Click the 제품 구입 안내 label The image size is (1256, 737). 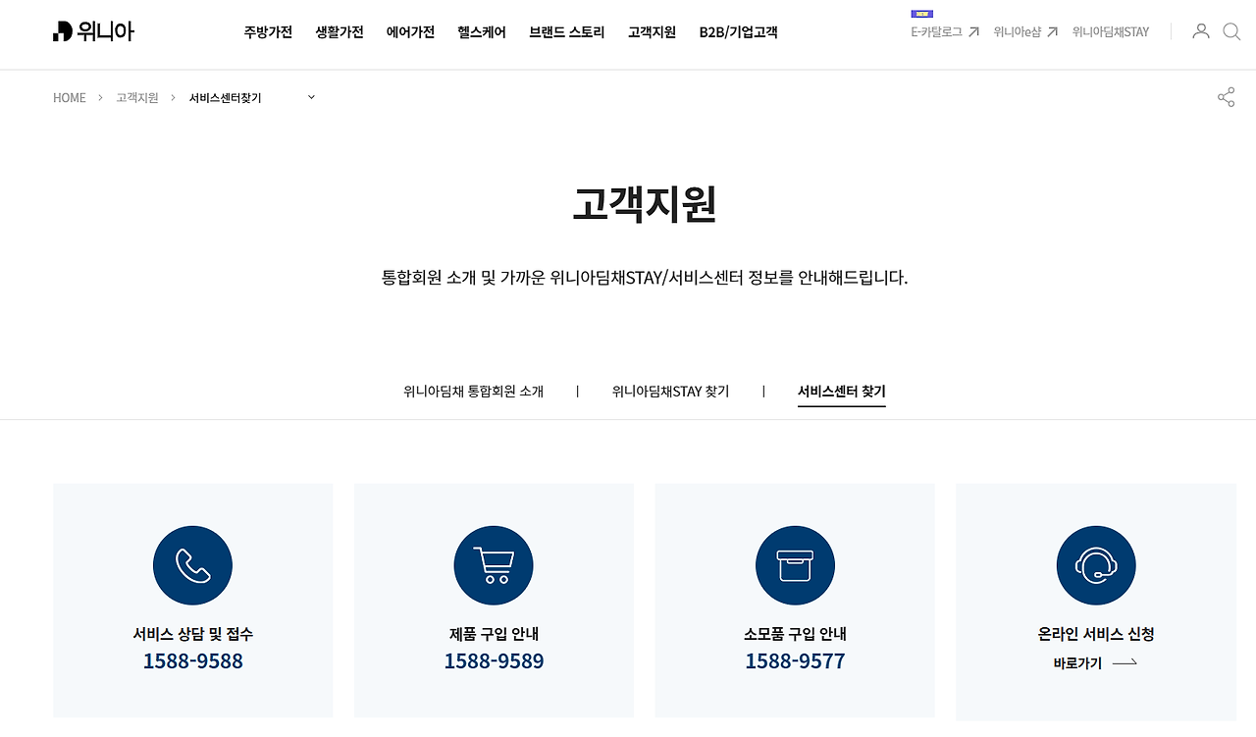494,634
